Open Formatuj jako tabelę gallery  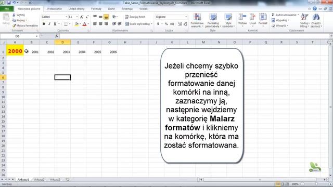click(x=213, y=20)
